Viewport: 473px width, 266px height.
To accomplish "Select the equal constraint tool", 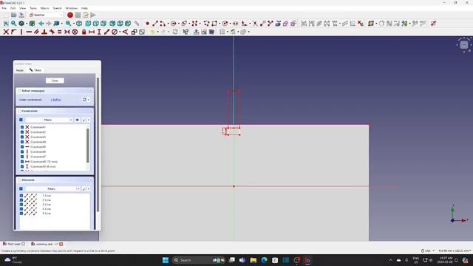I will (x=59, y=32).
